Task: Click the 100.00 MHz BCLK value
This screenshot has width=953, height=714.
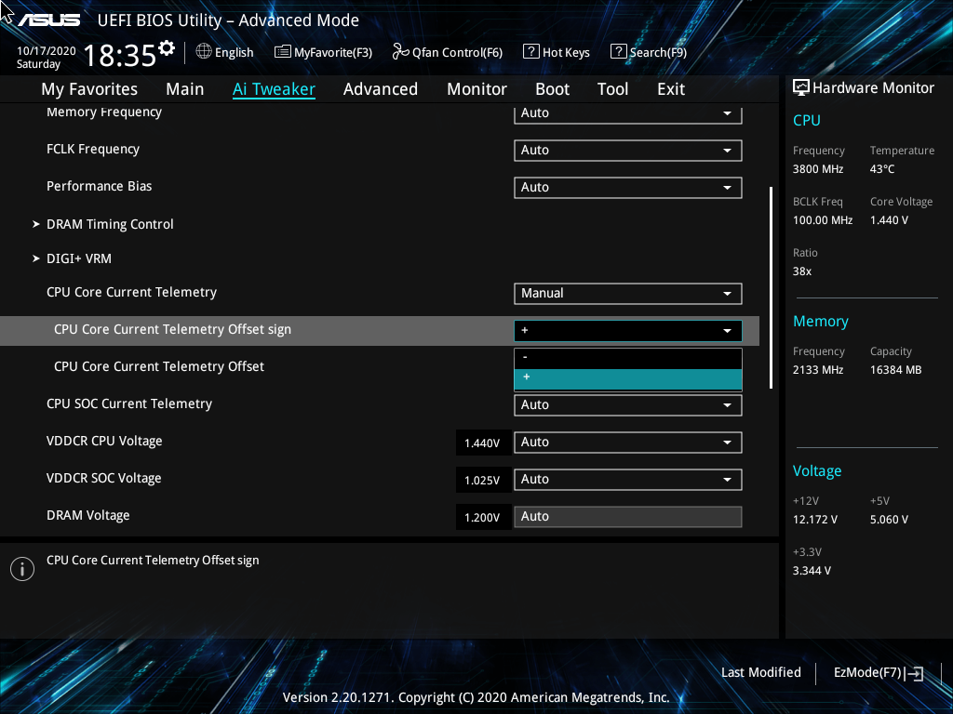Action: pyautogui.click(x=823, y=220)
